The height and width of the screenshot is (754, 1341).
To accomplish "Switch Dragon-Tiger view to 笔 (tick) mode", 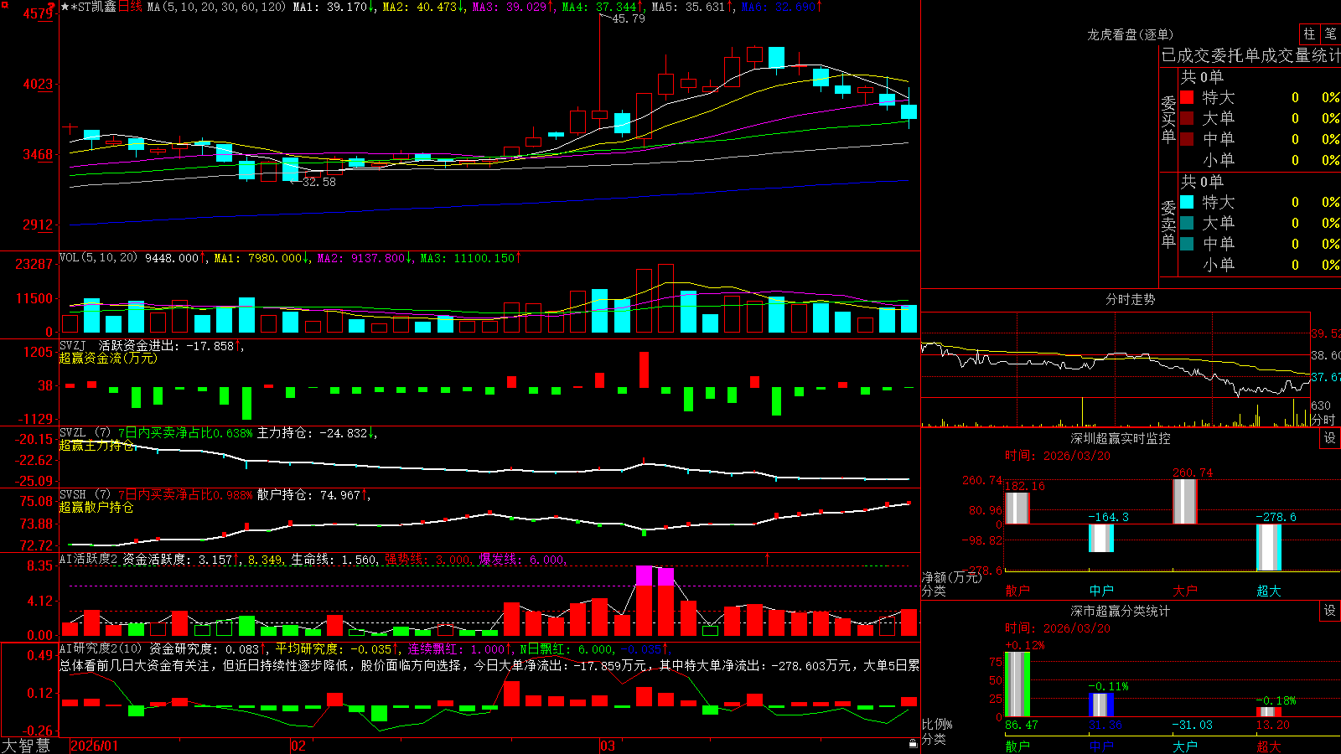I will (x=1330, y=34).
